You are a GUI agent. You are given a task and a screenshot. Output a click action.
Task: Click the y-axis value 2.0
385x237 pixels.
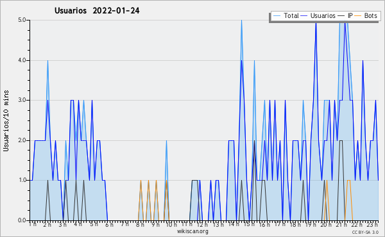tap(22, 140)
